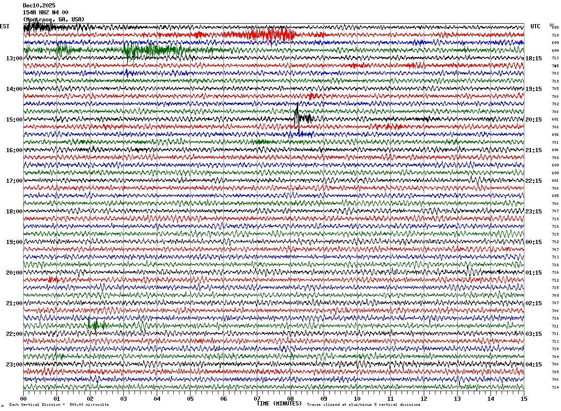
Task: Click the EST timezone label
Action: (x=5, y=26)
